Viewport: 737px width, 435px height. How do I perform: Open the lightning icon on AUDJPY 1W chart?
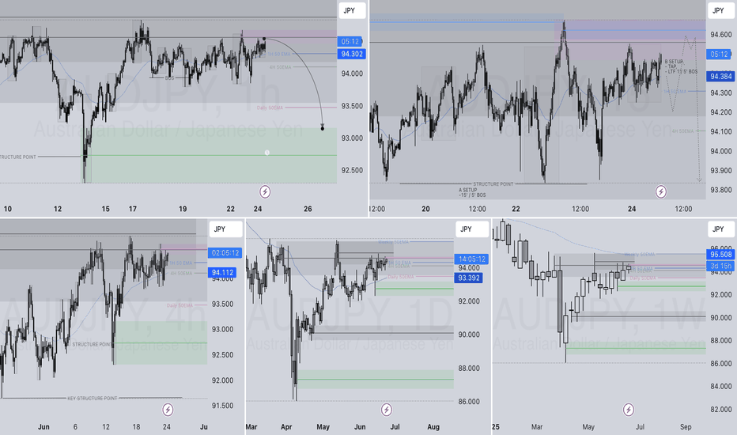point(629,410)
